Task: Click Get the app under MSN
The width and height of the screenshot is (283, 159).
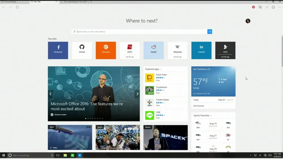Action: [225, 57]
